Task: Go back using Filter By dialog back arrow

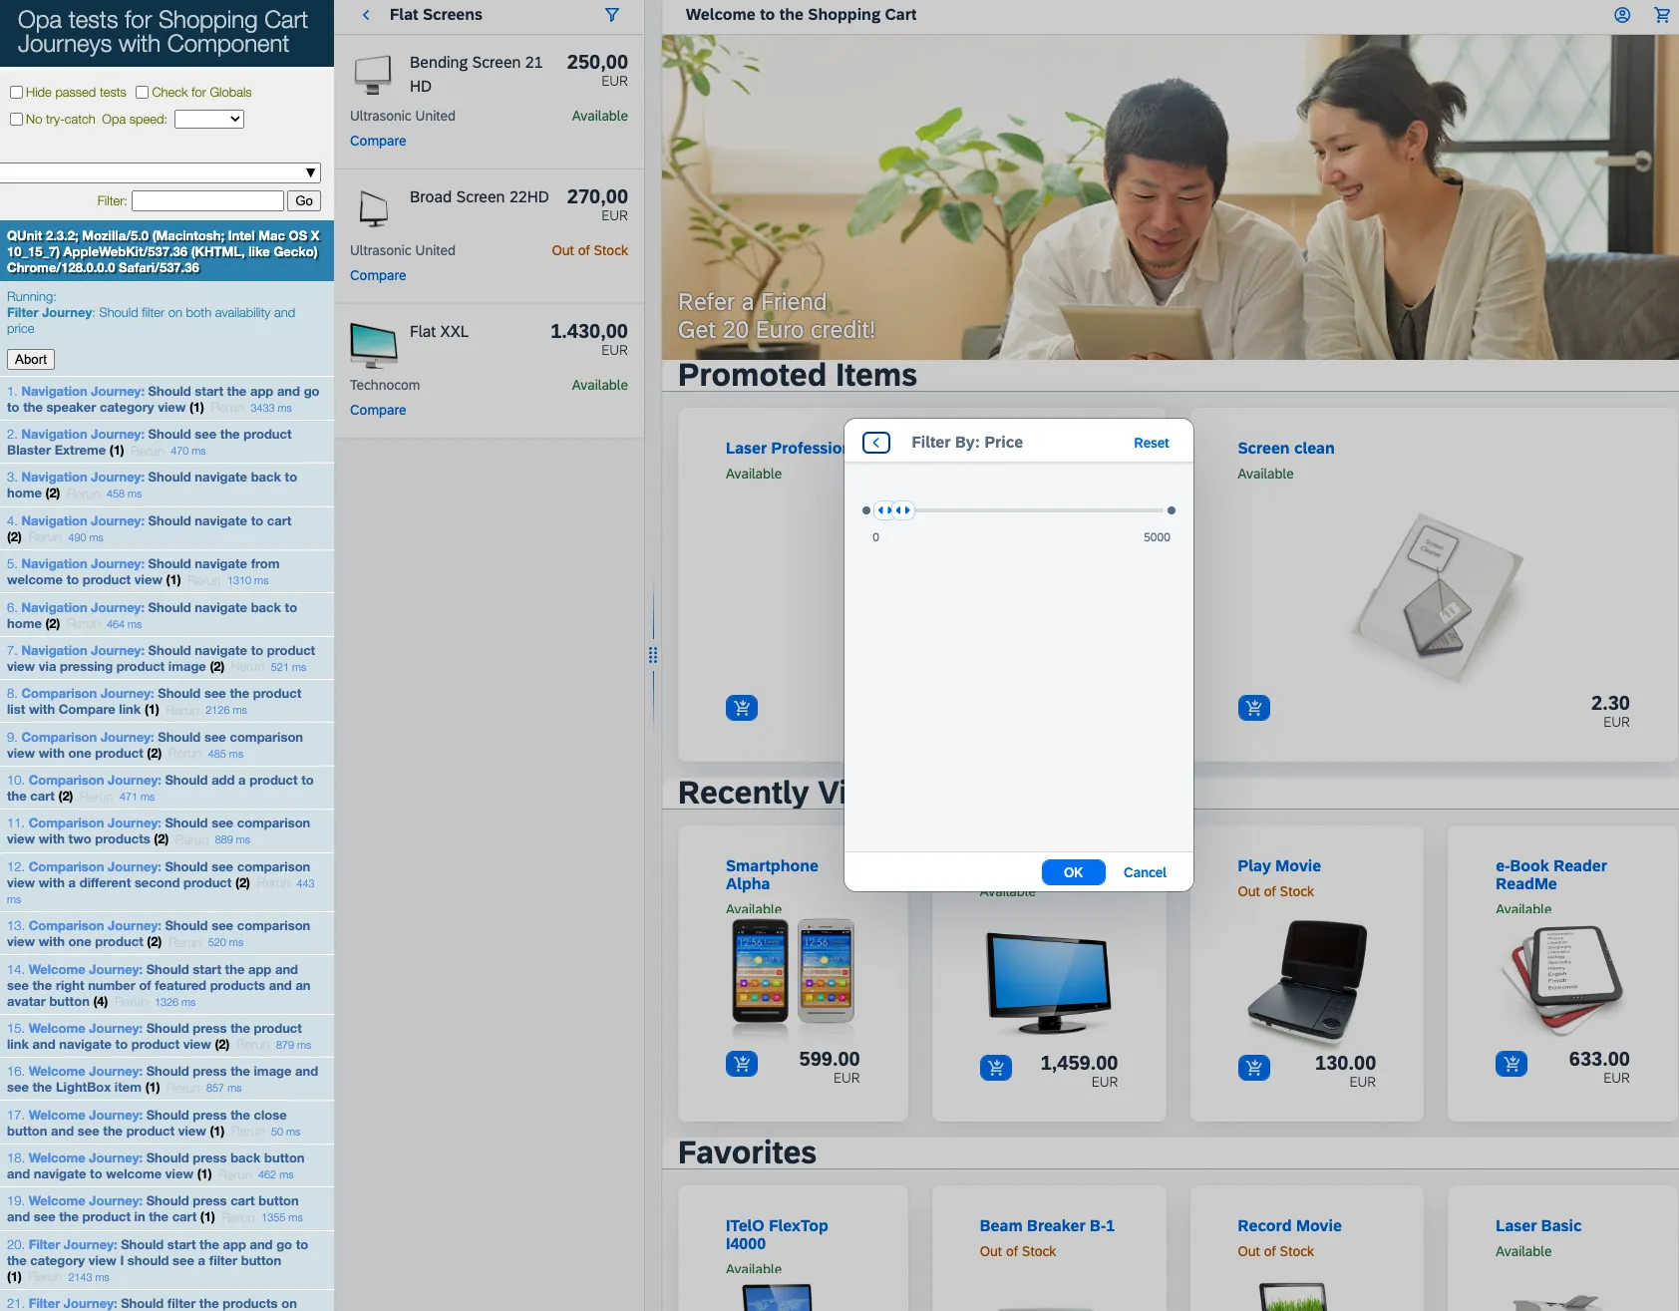Action: click(x=875, y=443)
